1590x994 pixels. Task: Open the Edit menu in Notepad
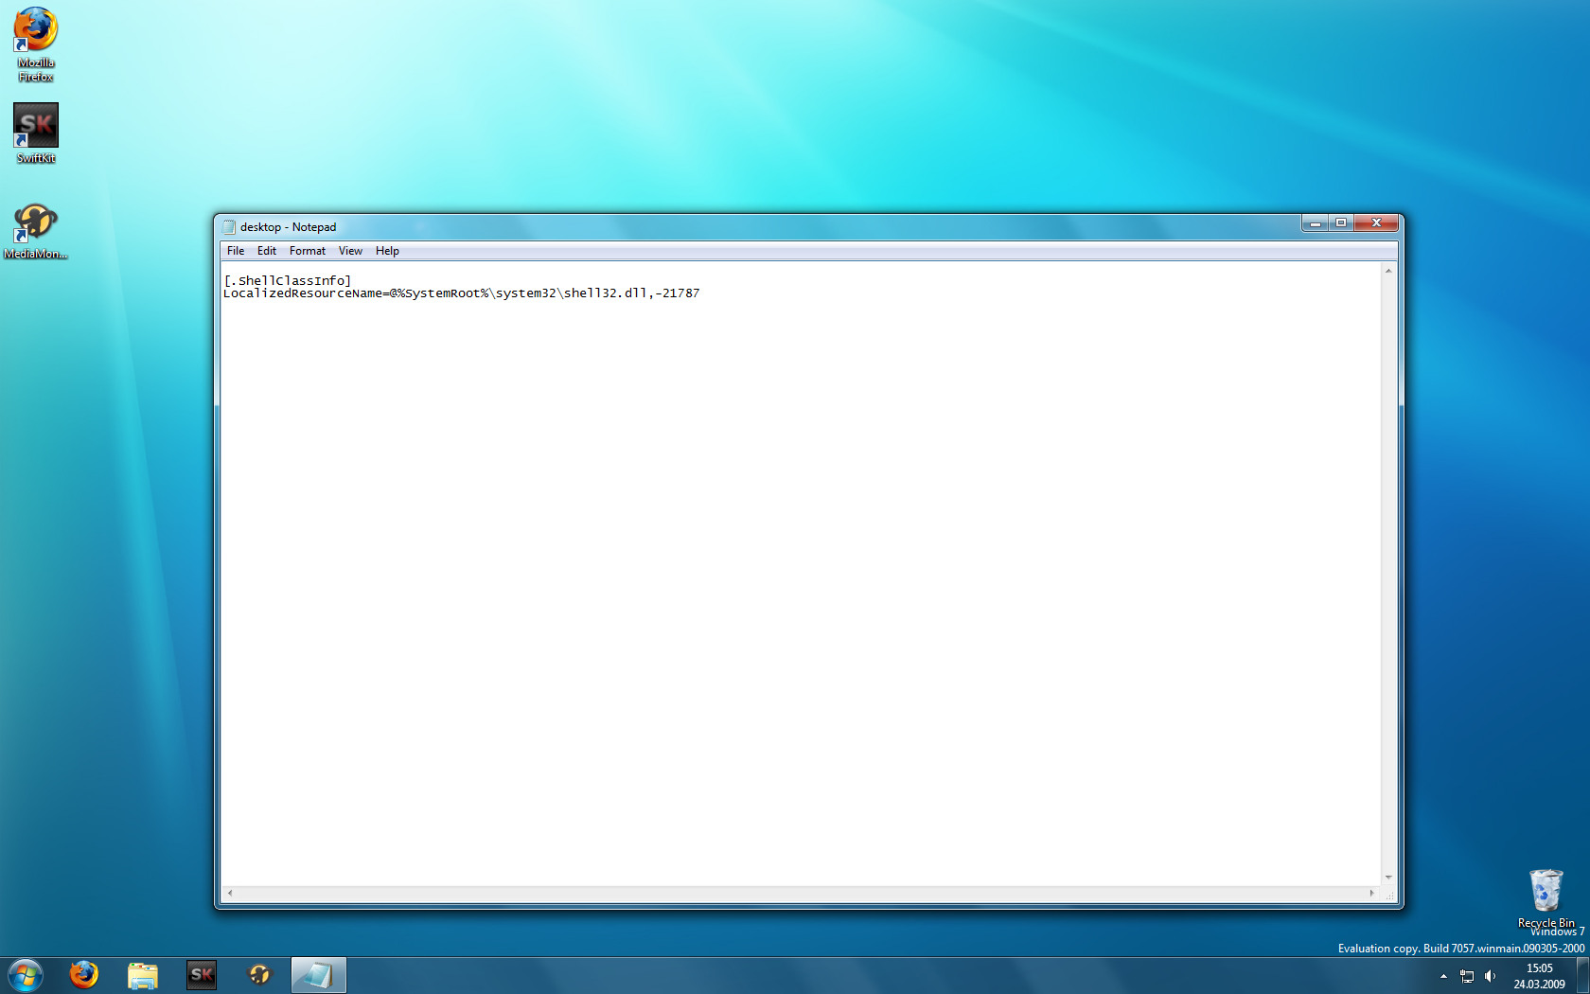pyautogui.click(x=267, y=251)
